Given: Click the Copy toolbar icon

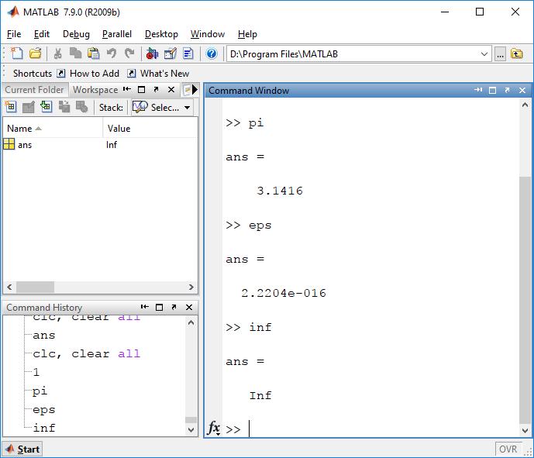Looking at the screenshot, I should pos(75,53).
